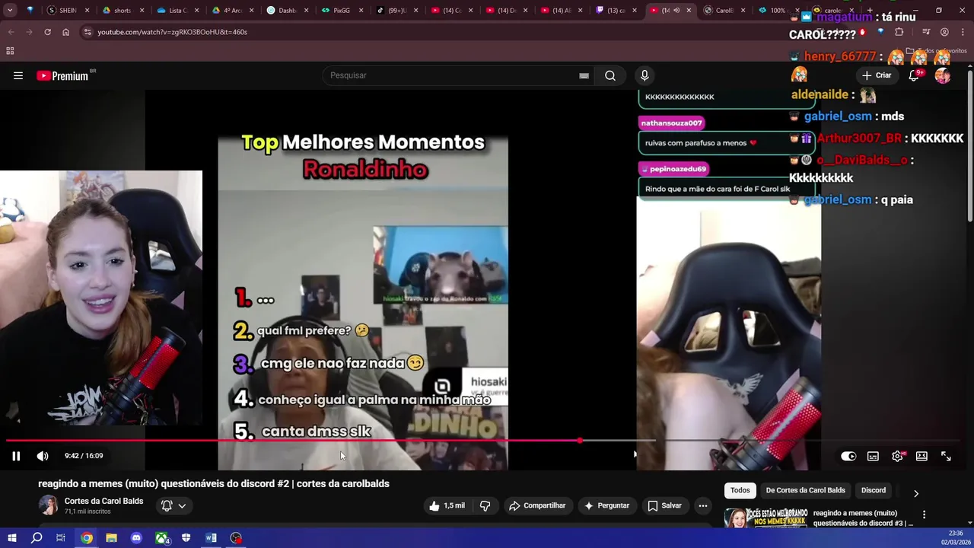Switch to the SHEIN browser tab
The width and height of the screenshot is (974, 548).
(68, 11)
